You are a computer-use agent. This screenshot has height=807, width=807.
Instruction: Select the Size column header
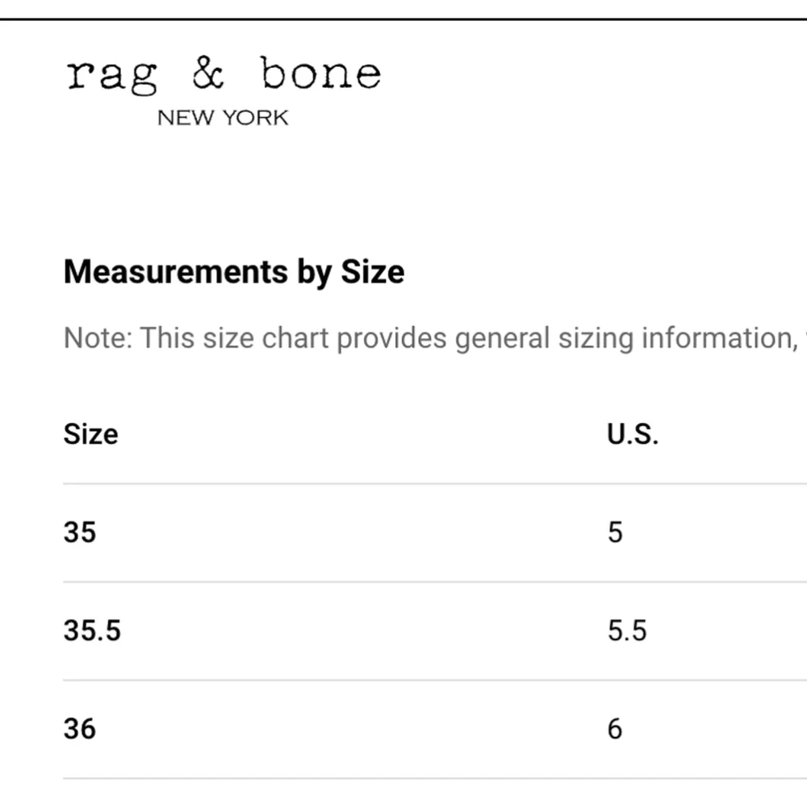pos(90,434)
